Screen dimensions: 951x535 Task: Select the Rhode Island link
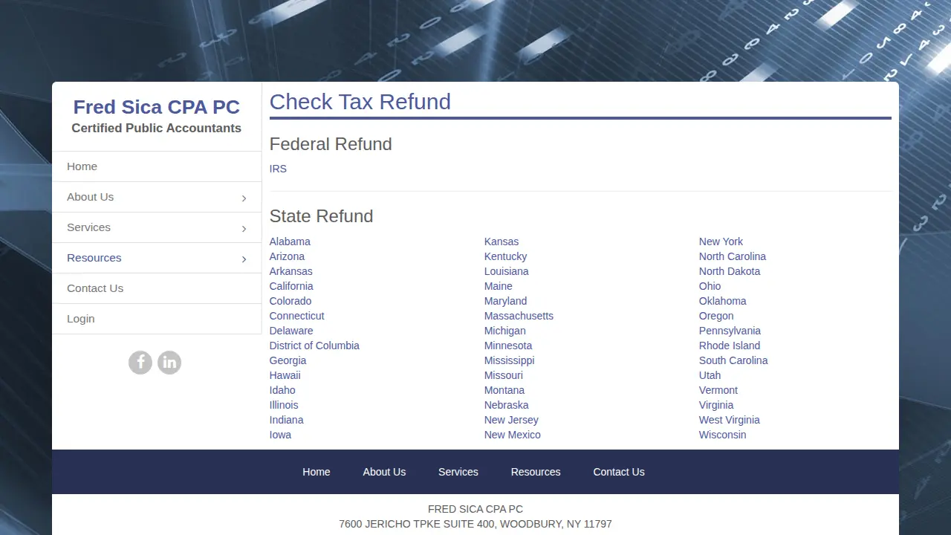pos(730,346)
